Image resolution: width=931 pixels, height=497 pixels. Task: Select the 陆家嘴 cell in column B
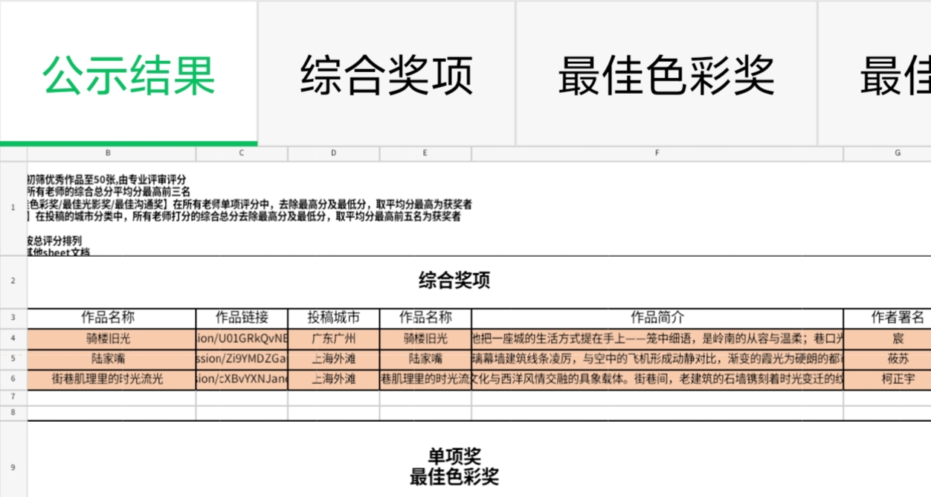click(109, 359)
